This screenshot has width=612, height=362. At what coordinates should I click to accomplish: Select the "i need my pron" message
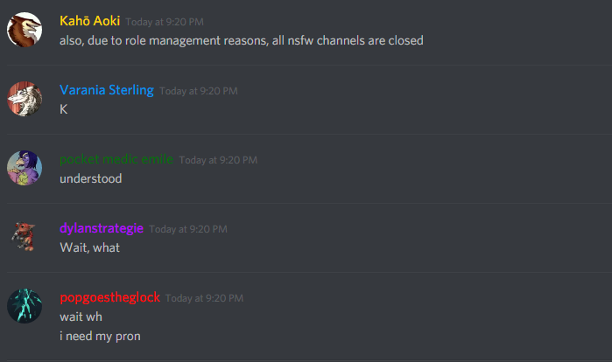(x=100, y=337)
